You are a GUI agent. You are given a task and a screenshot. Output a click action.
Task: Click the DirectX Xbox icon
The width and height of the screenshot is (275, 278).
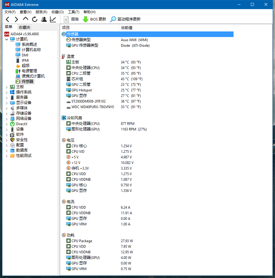click(x=12, y=124)
